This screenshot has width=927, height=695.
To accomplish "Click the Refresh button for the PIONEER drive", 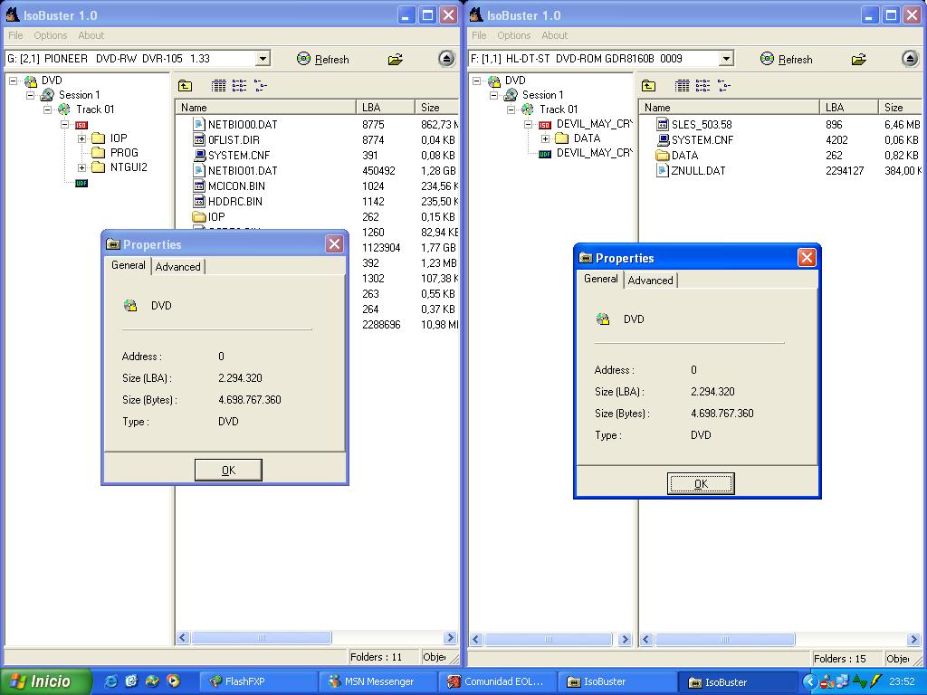I will [x=323, y=60].
